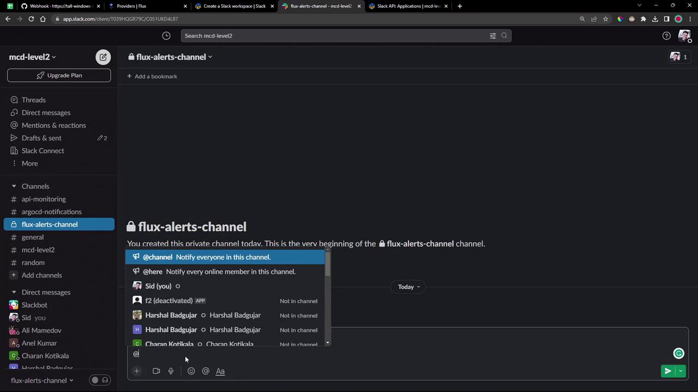Screen dimensions: 698x392
Task: Toggle text formatting with the Aa icon
Action: [x=220, y=371]
